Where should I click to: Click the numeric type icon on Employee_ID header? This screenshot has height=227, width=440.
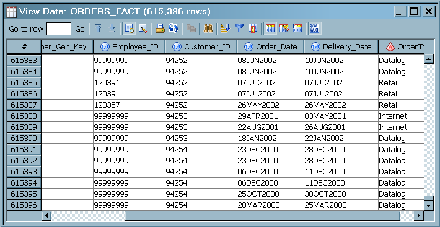(105, 47)
